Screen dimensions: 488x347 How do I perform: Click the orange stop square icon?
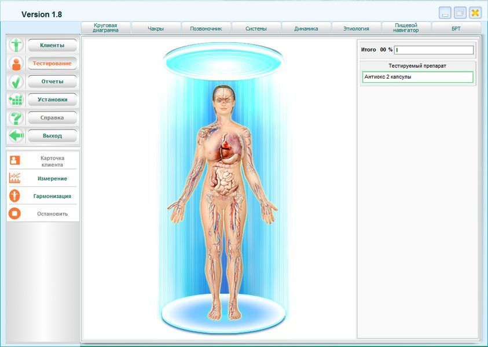point(14,213)
